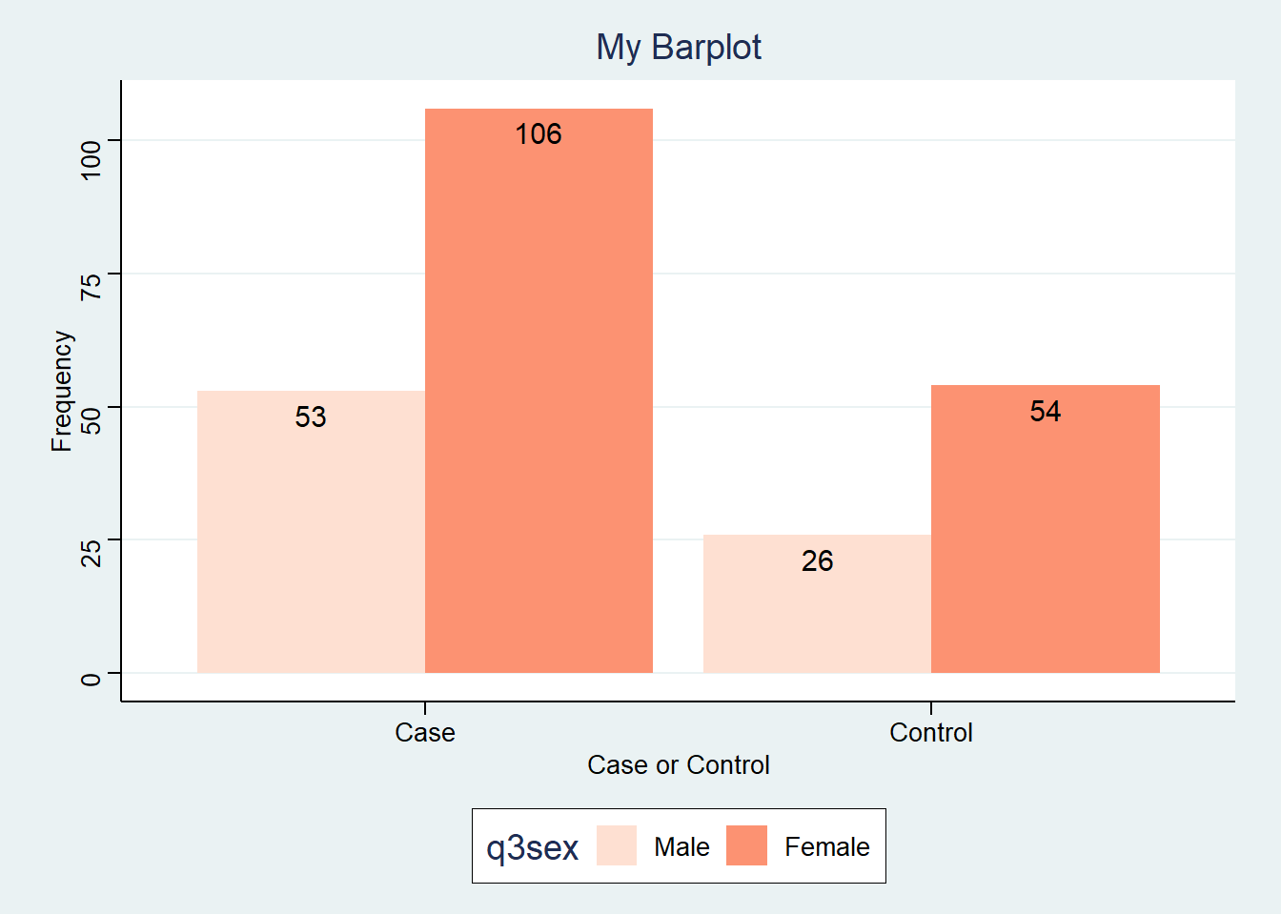Select the "Case or Control" x-axis title
This screenshot has height=915, width=1281.
click(678, 765)
